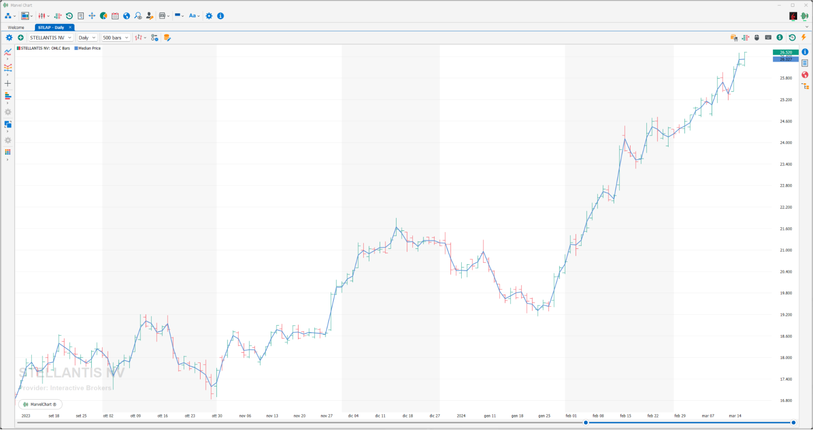813x430 pixels.
Task: Toggle the mouse trading icon
Action: (x=757, y=37)
